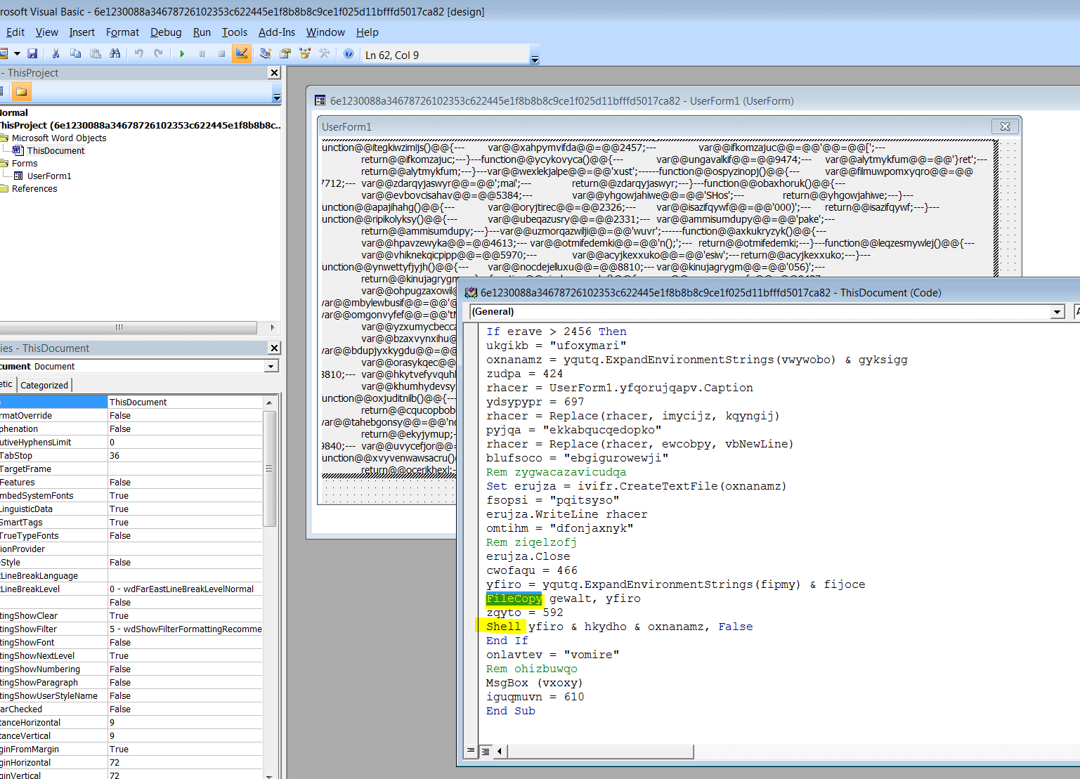Open the Project panel toolbar options arrow
This screenshot has width=1080, height=779.
coord(277,92)
